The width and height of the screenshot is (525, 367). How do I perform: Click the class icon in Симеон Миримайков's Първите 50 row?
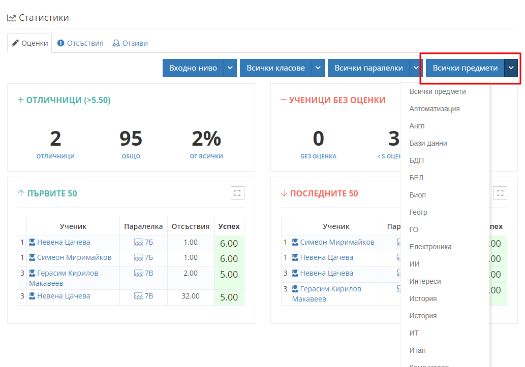[x=138, y=258]
